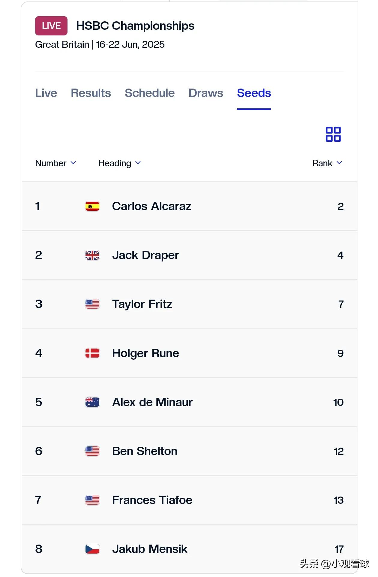Click the red LIVE badge
The image size is (378, 577).
(51, 26)
